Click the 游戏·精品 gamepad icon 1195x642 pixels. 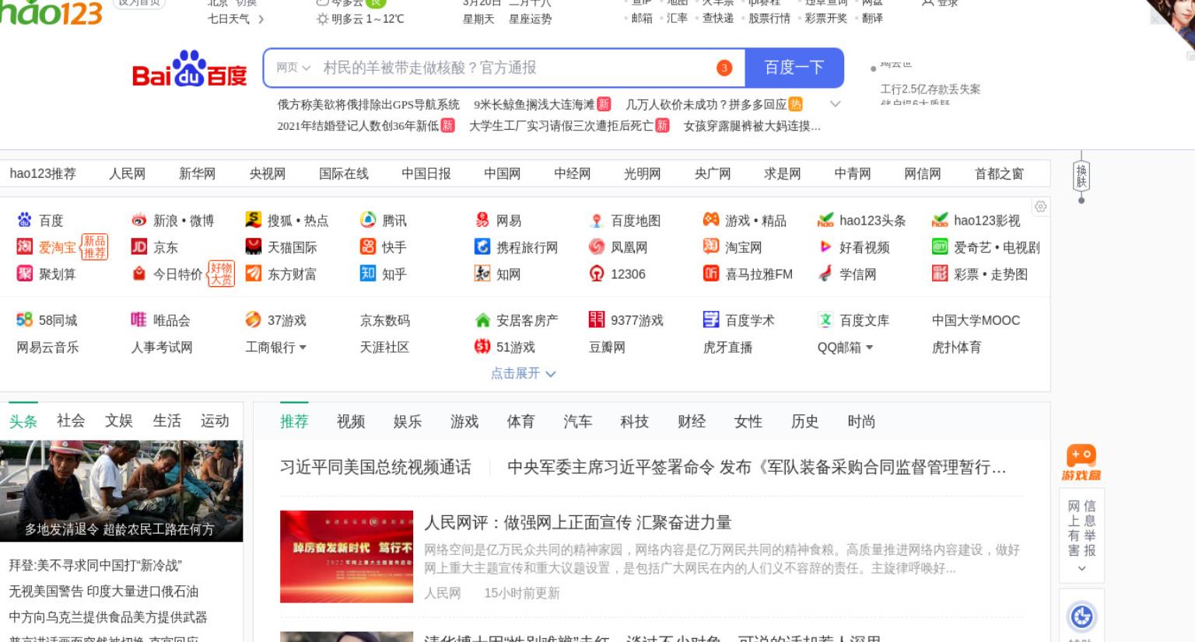711,220
